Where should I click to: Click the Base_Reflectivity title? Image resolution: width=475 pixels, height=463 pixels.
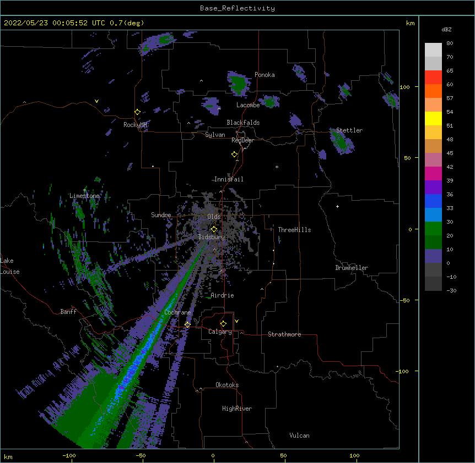(x=237, y=8)
